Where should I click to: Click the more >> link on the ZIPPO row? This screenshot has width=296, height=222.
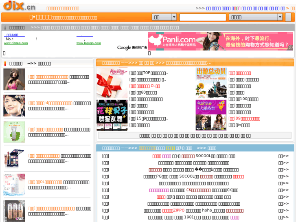point(283,211)
